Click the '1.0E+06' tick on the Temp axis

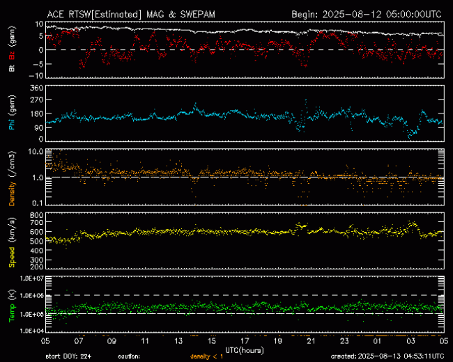click(32, 296)
